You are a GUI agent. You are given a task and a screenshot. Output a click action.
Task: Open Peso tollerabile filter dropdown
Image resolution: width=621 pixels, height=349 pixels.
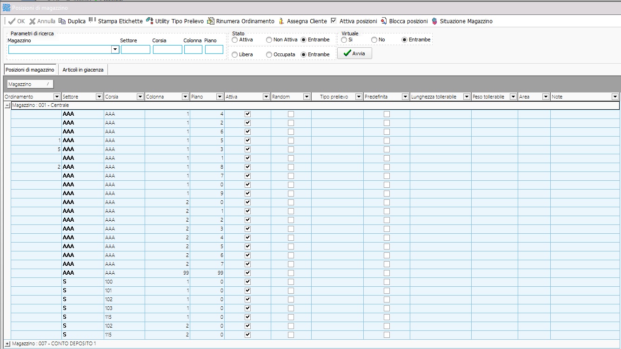[x=513, y=97]
